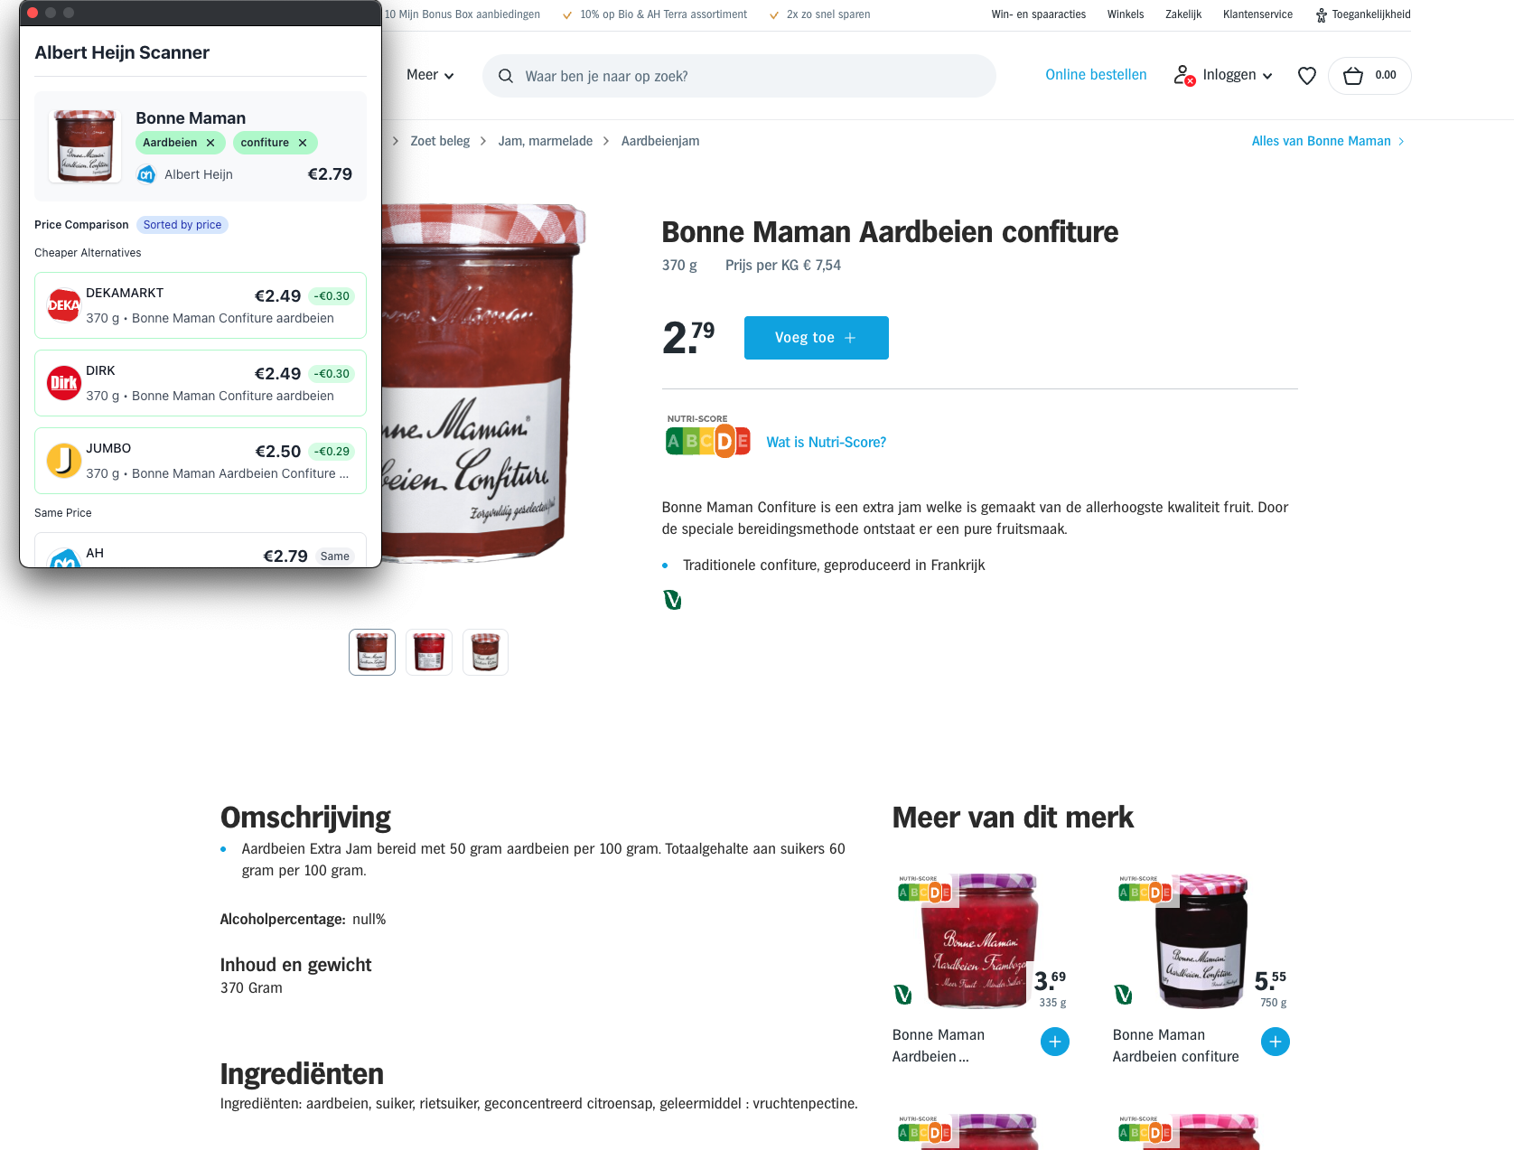Click the vegan V icon under product description
The image size is (1514, 1150).
coord(672,600)
